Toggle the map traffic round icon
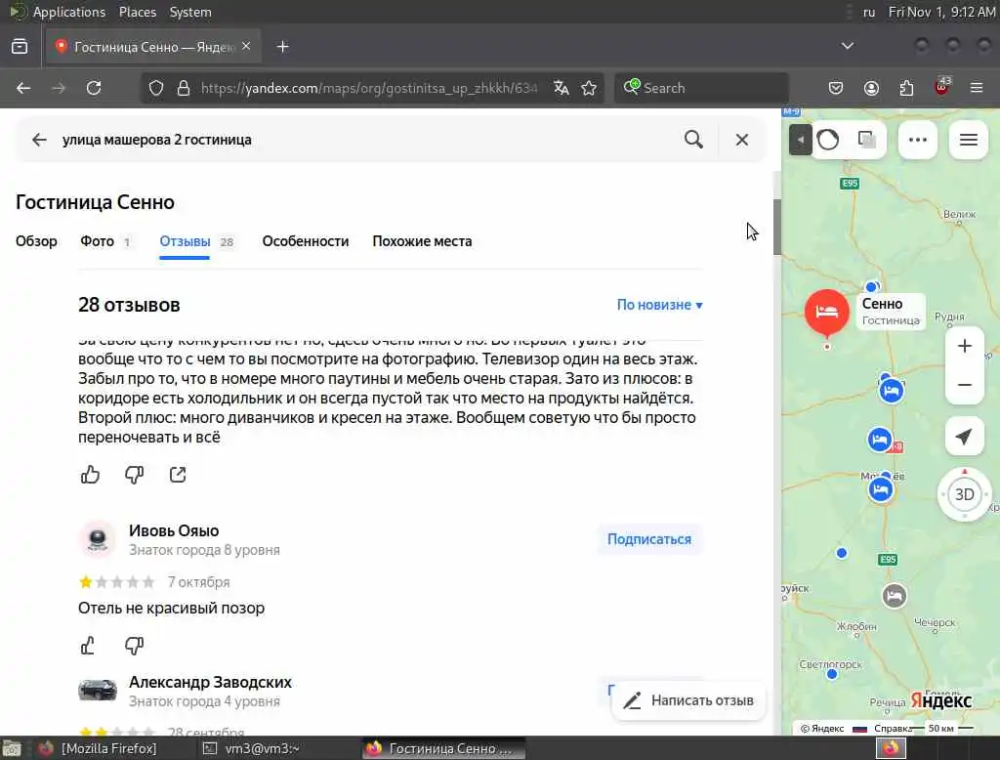This screenshot has height=760, width=1000. tap(828, 140)
